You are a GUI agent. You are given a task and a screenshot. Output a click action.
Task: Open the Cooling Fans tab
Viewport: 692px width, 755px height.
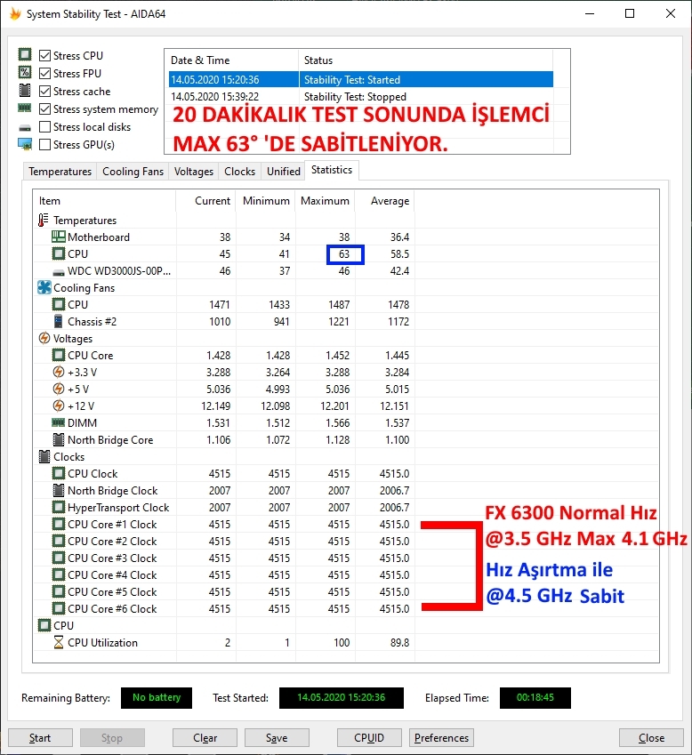133,172
